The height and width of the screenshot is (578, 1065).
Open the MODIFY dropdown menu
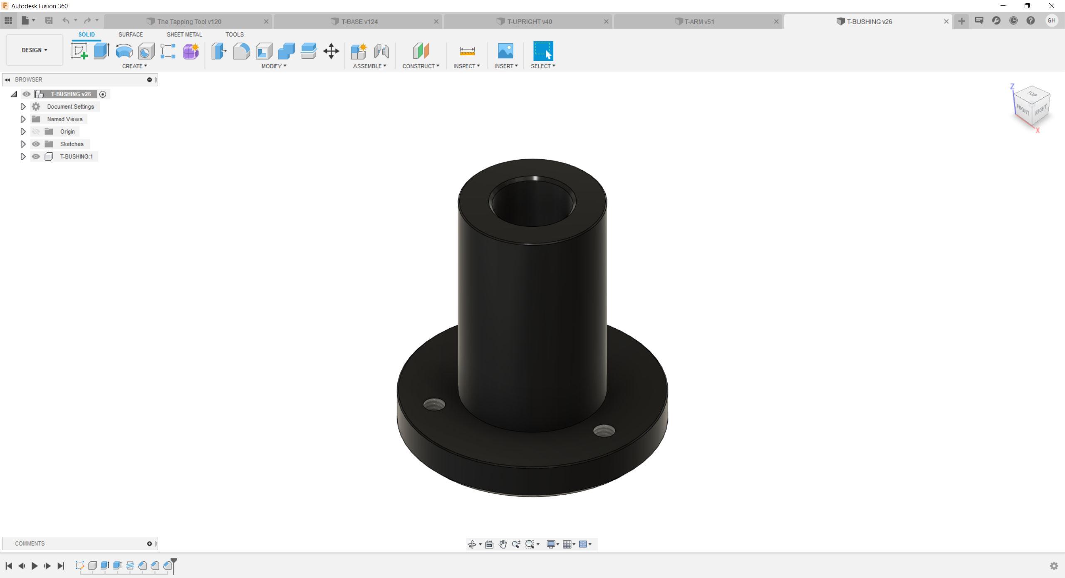pyautogui.click(x=273, y=66)
